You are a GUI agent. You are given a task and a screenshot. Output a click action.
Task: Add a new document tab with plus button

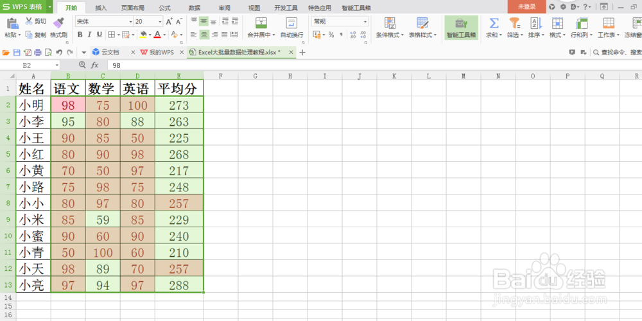pyautogui.click(x=302, y=52)
